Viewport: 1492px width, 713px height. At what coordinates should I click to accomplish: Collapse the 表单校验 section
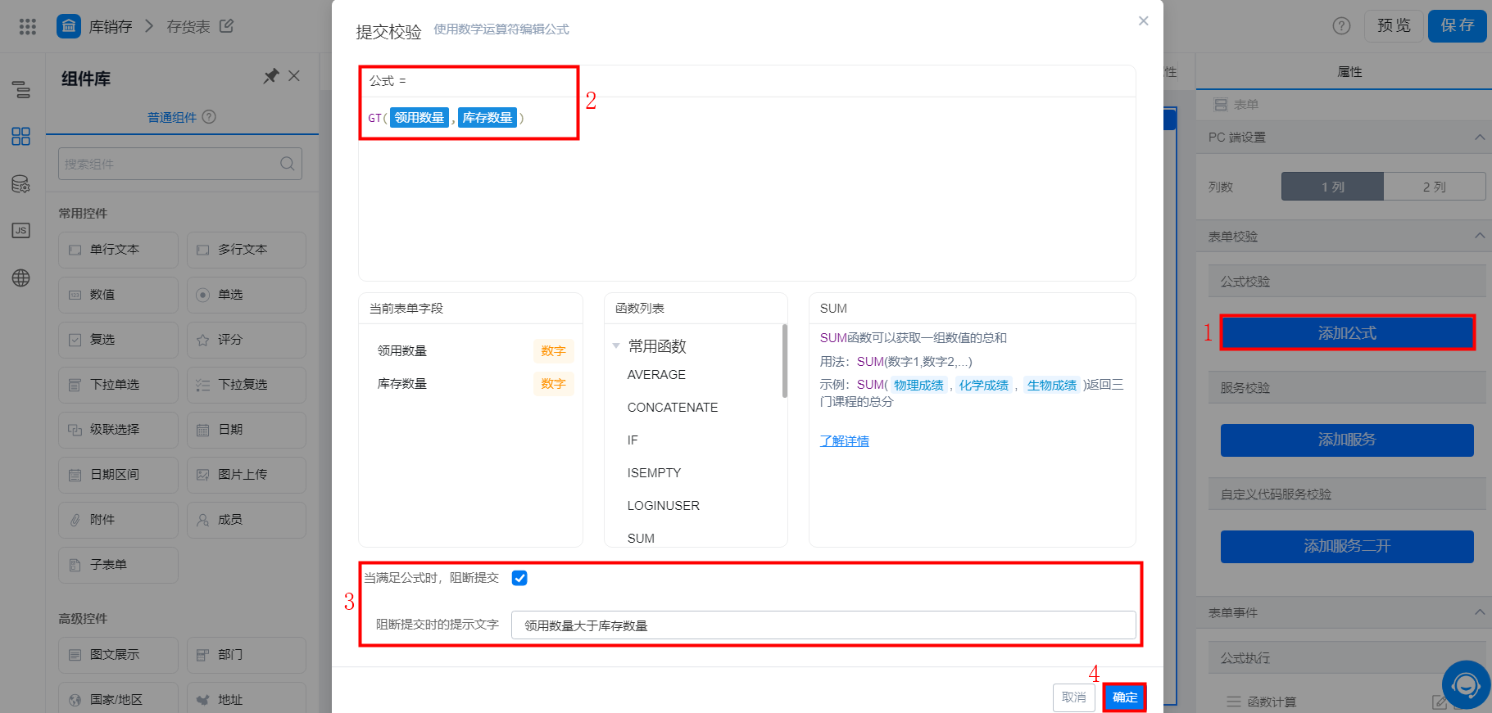(1480, 236)
